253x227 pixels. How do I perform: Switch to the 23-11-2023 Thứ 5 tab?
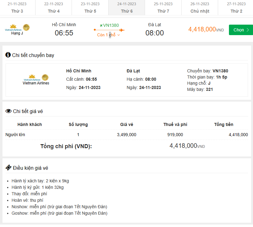tap(90, 8)
